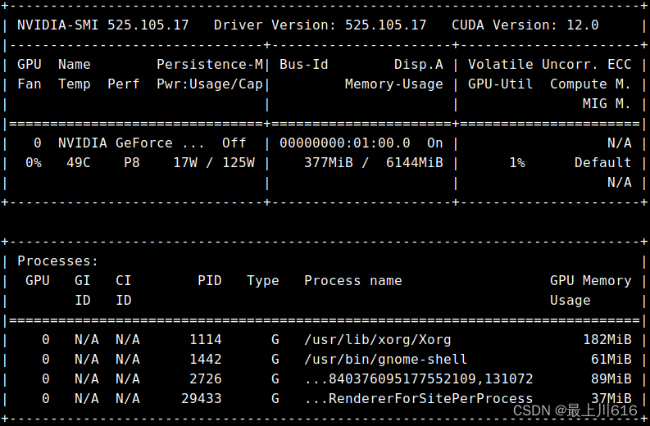Click the Default compute mode value
This screenshot has width=650, height=426.
[x=602, y=162]
